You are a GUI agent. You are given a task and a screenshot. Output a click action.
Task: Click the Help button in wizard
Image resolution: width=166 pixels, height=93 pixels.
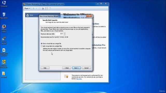45,68
